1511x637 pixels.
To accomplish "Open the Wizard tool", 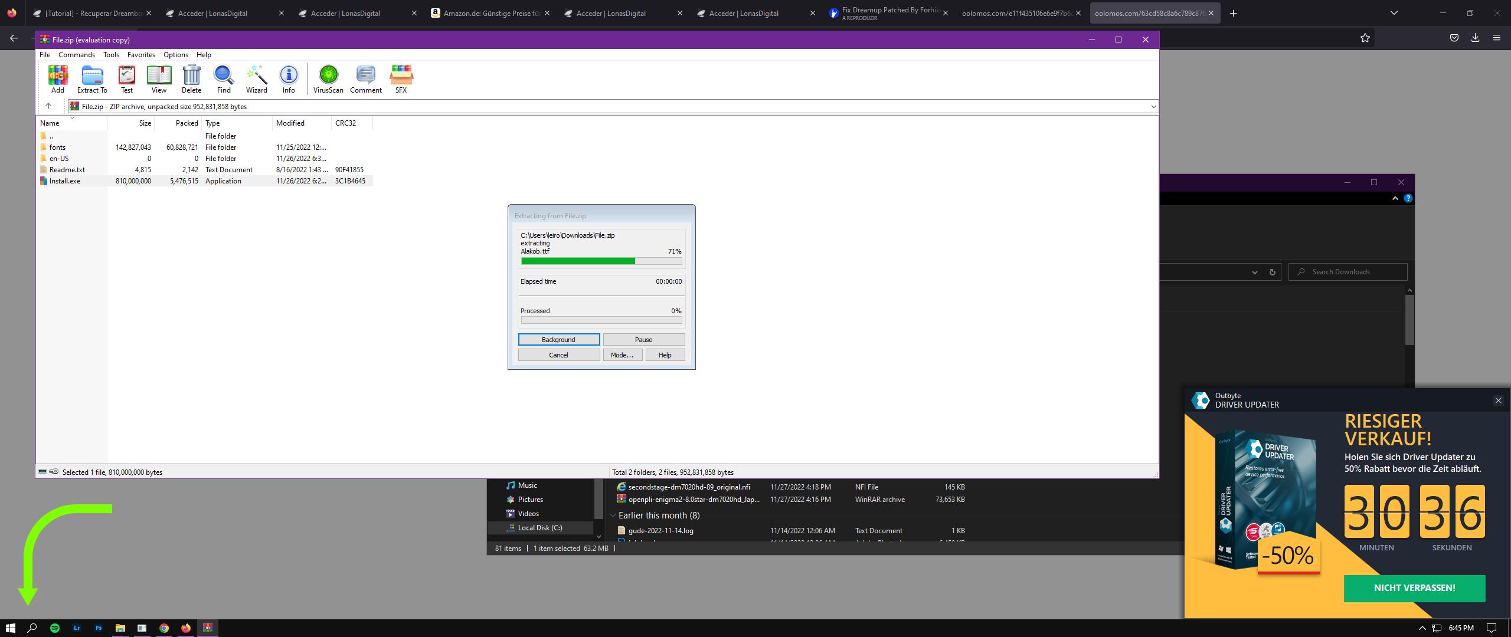I will [256, 79].
